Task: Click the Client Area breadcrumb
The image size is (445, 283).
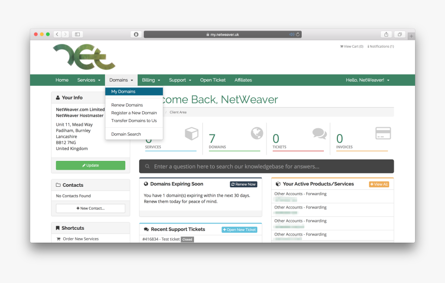Action: (178, 112)
